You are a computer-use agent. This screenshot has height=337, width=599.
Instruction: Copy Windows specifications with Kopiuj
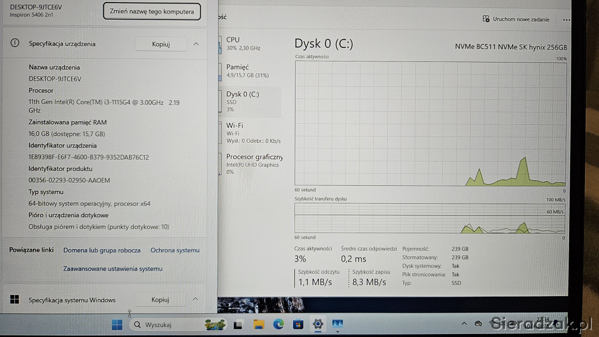(160, 300)
